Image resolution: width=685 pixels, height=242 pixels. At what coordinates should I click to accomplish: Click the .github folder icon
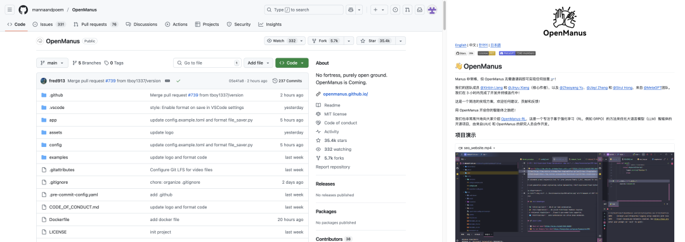tap(44, 95)
